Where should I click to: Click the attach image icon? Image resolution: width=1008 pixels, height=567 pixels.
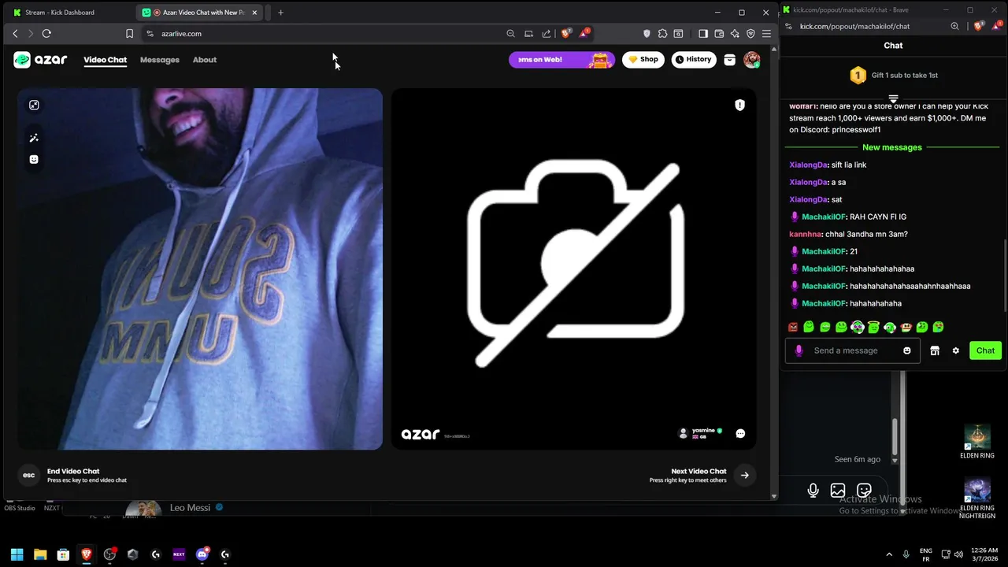tap(838, 491)
